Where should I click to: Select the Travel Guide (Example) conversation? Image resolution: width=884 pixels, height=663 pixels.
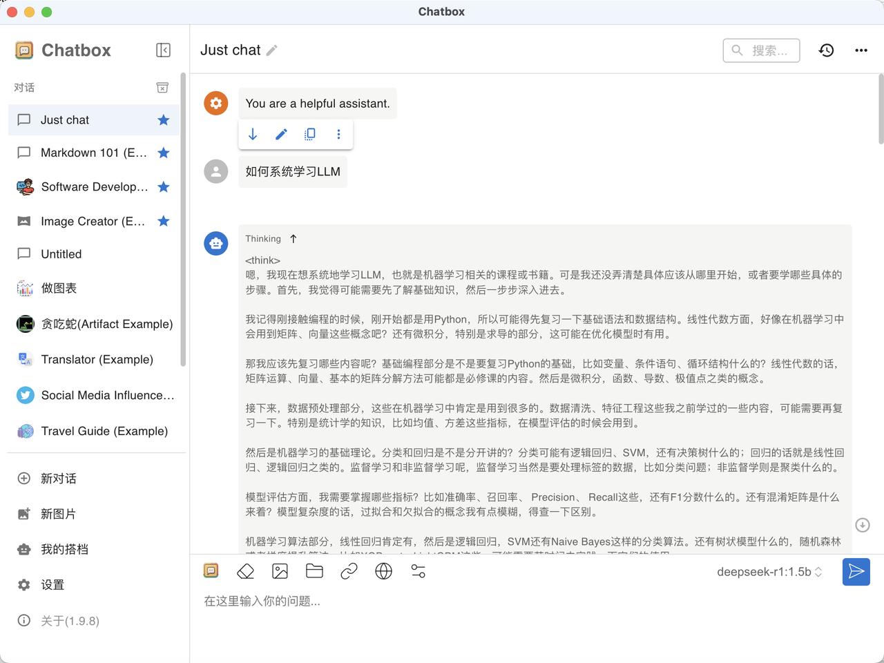point(104,431)
